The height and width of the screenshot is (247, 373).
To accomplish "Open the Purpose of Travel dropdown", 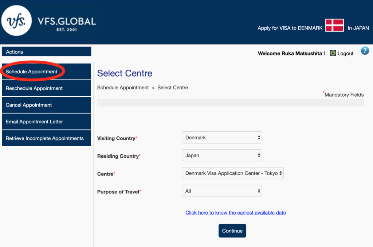I will pos(222,191).
